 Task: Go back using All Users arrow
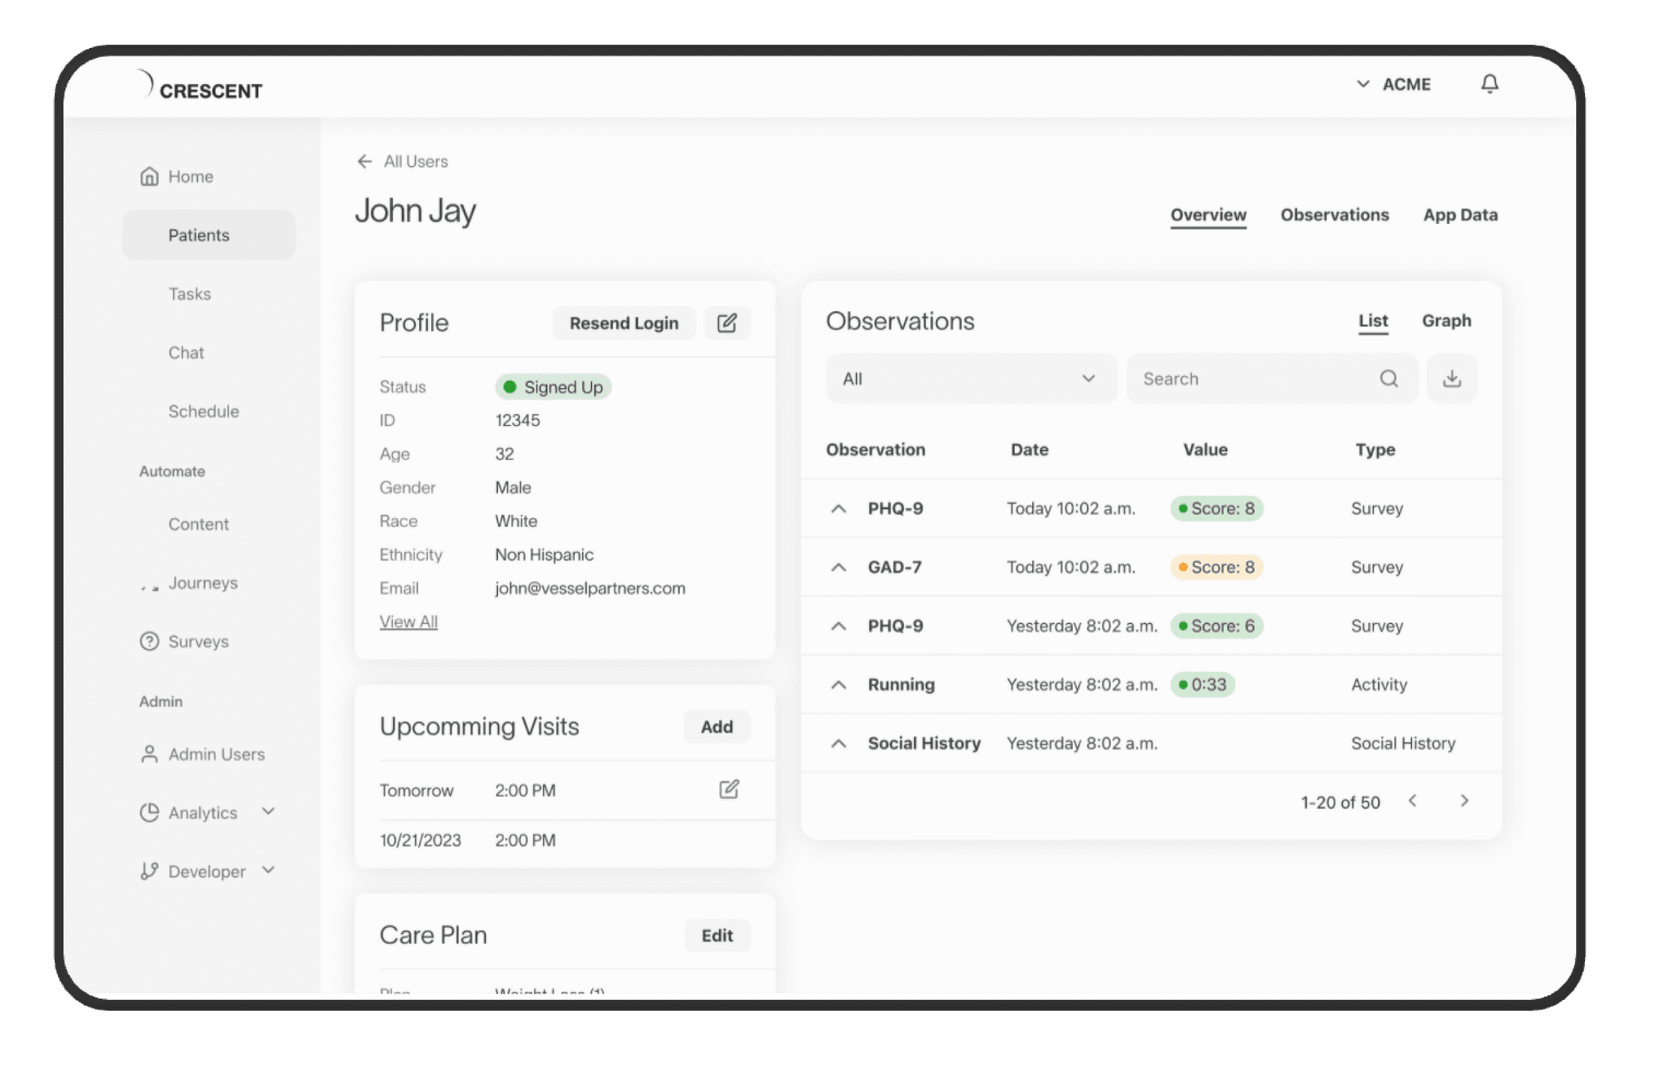(365, 162)
